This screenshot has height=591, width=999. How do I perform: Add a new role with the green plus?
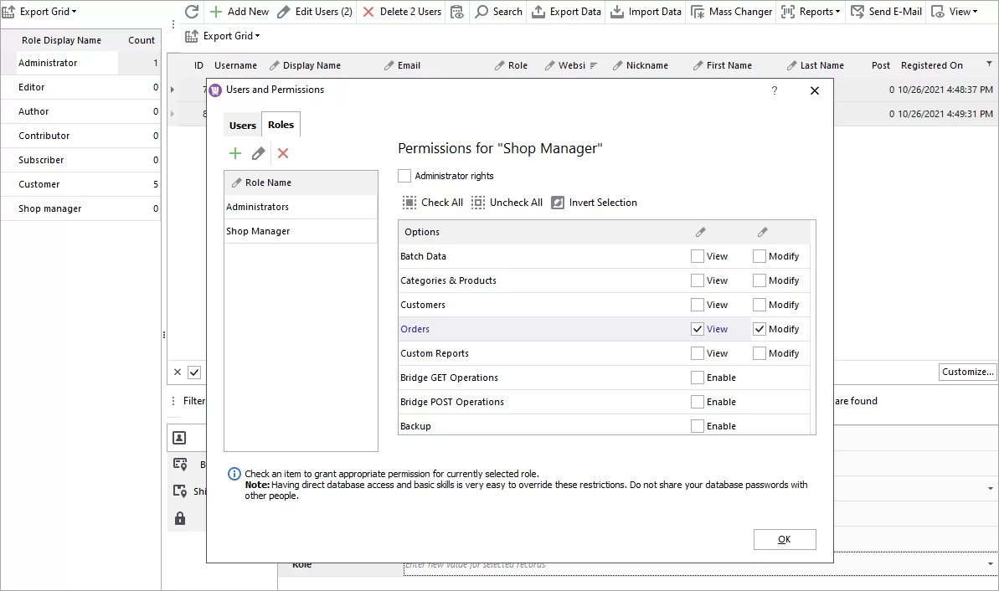235,153
